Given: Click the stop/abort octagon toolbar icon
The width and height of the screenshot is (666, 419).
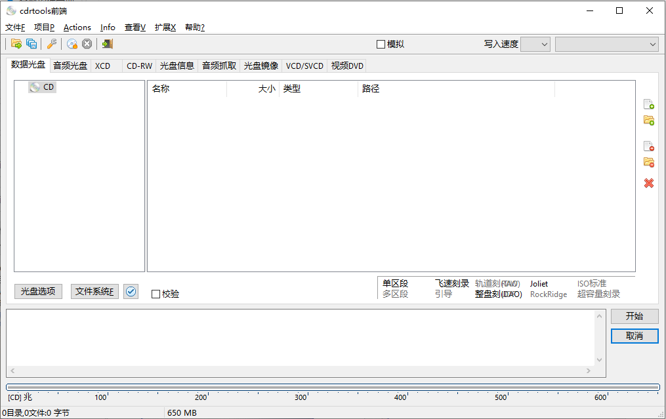Looking at the screenshot, I should point(87,43).
